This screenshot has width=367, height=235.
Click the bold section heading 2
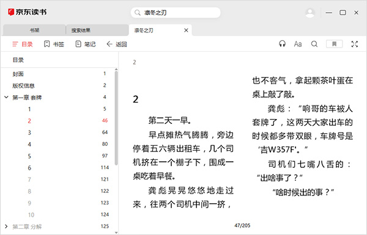tap(136, 99)
